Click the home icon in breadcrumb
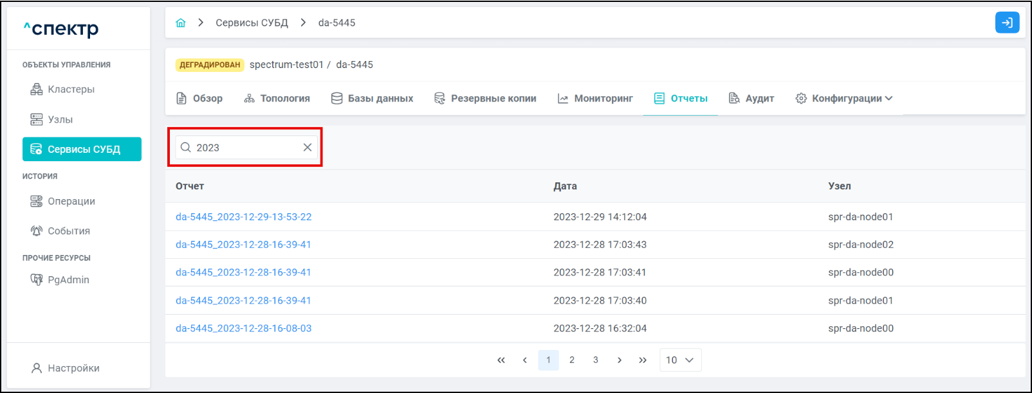Screen dimensions: 1032x393 (181, 23)
